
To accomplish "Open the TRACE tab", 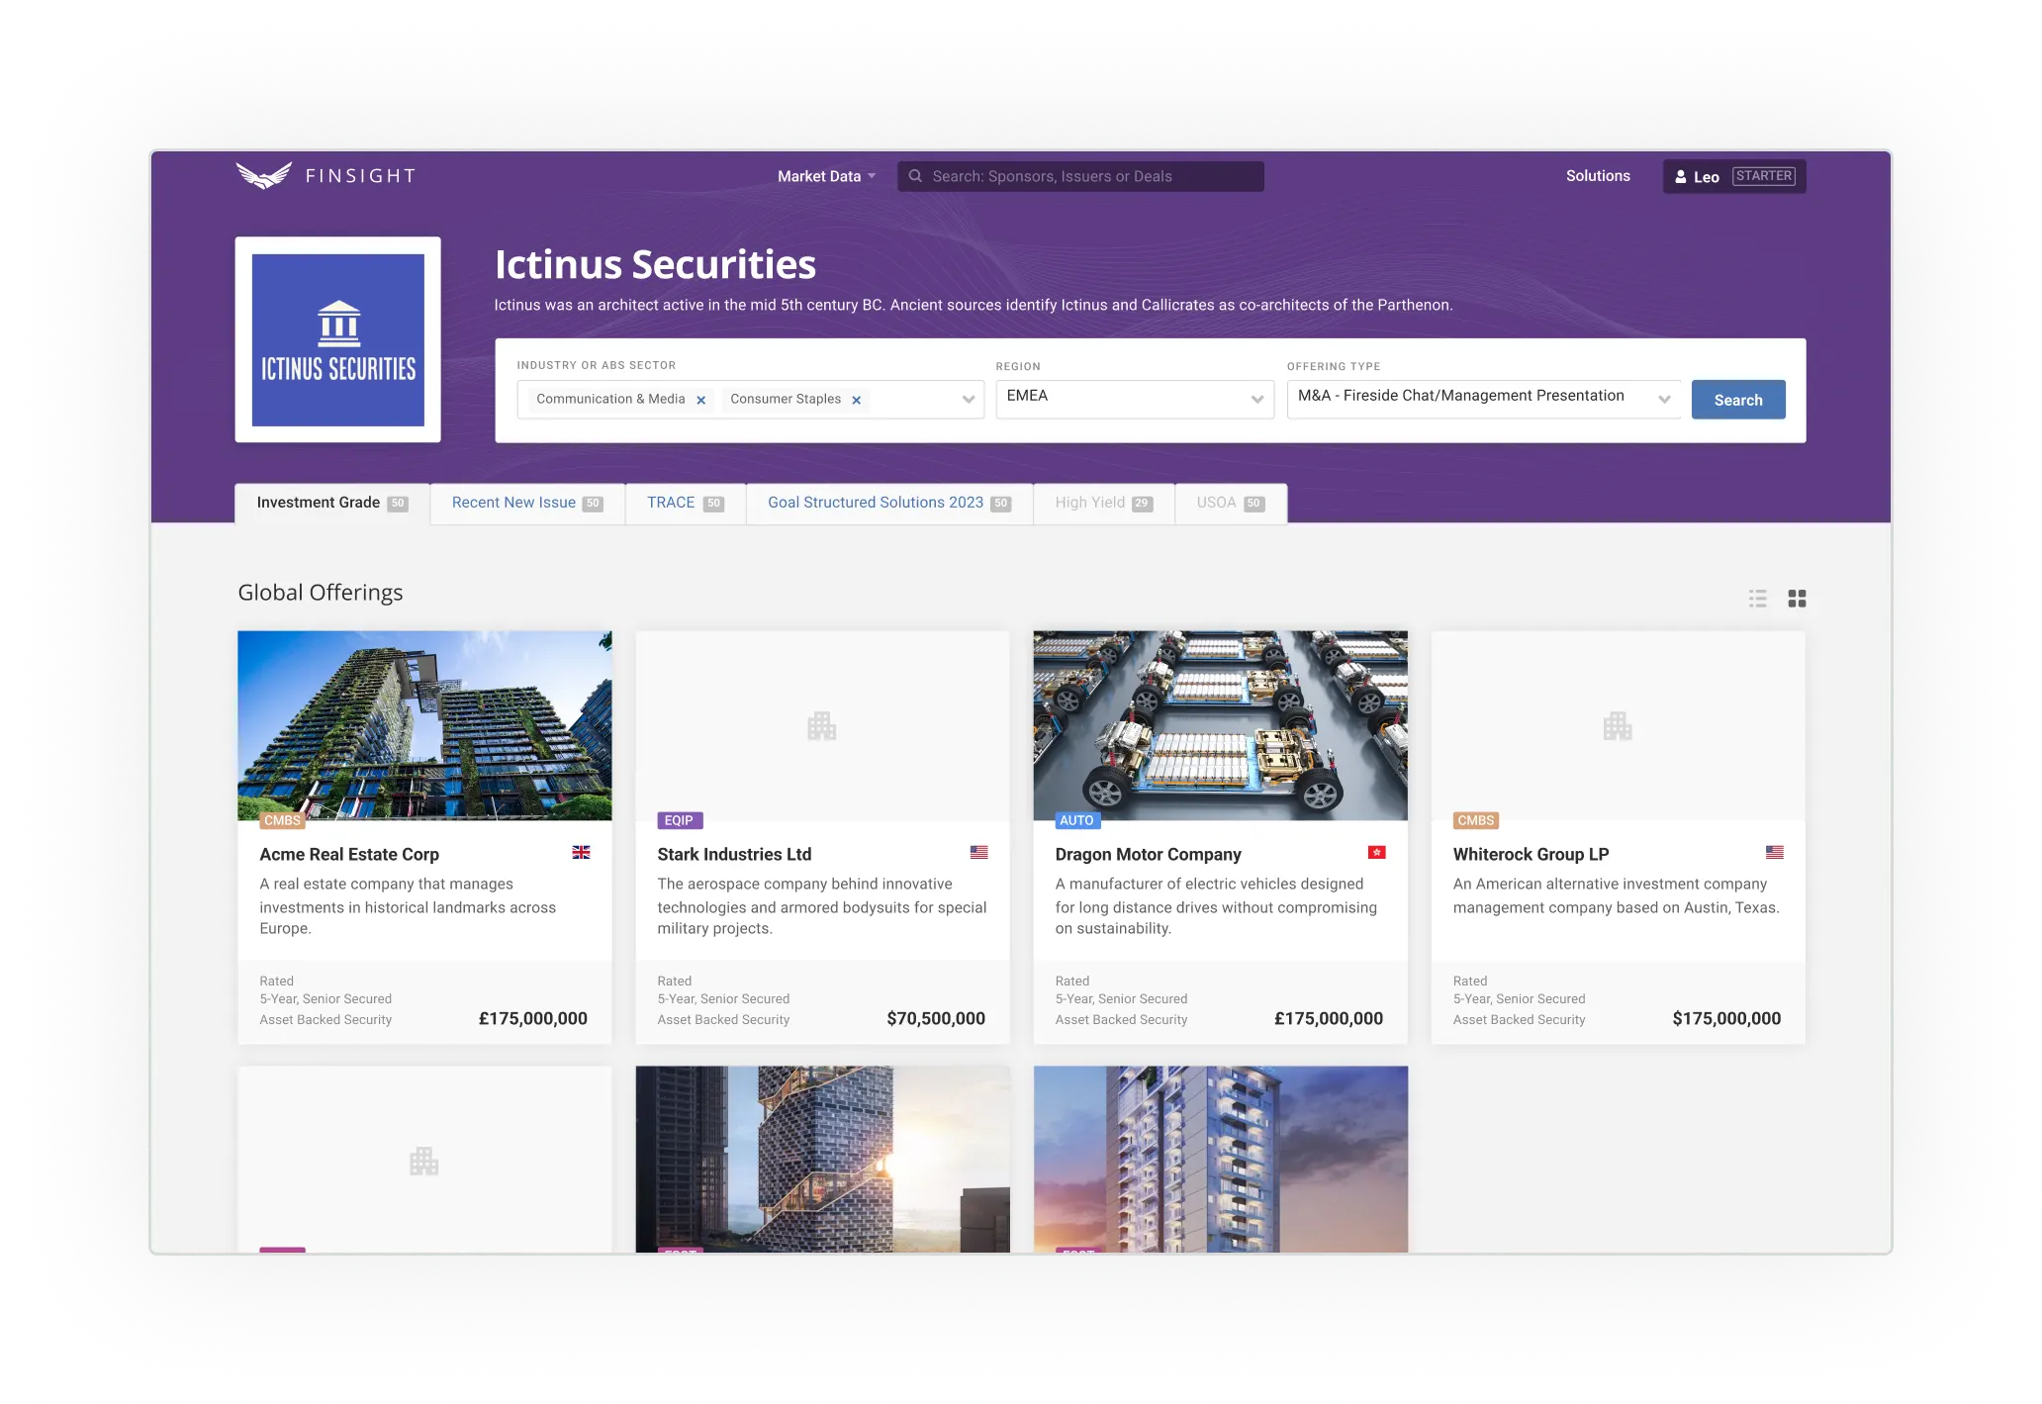I will (x=685, y=503).
